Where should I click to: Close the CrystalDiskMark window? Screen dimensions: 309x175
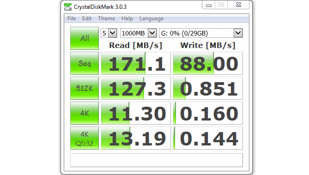click(x=238, y=5)
